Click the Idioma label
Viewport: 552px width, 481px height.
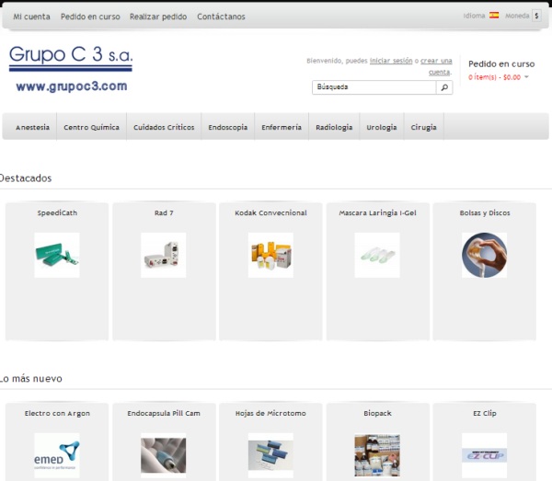[x=474, y=16]
